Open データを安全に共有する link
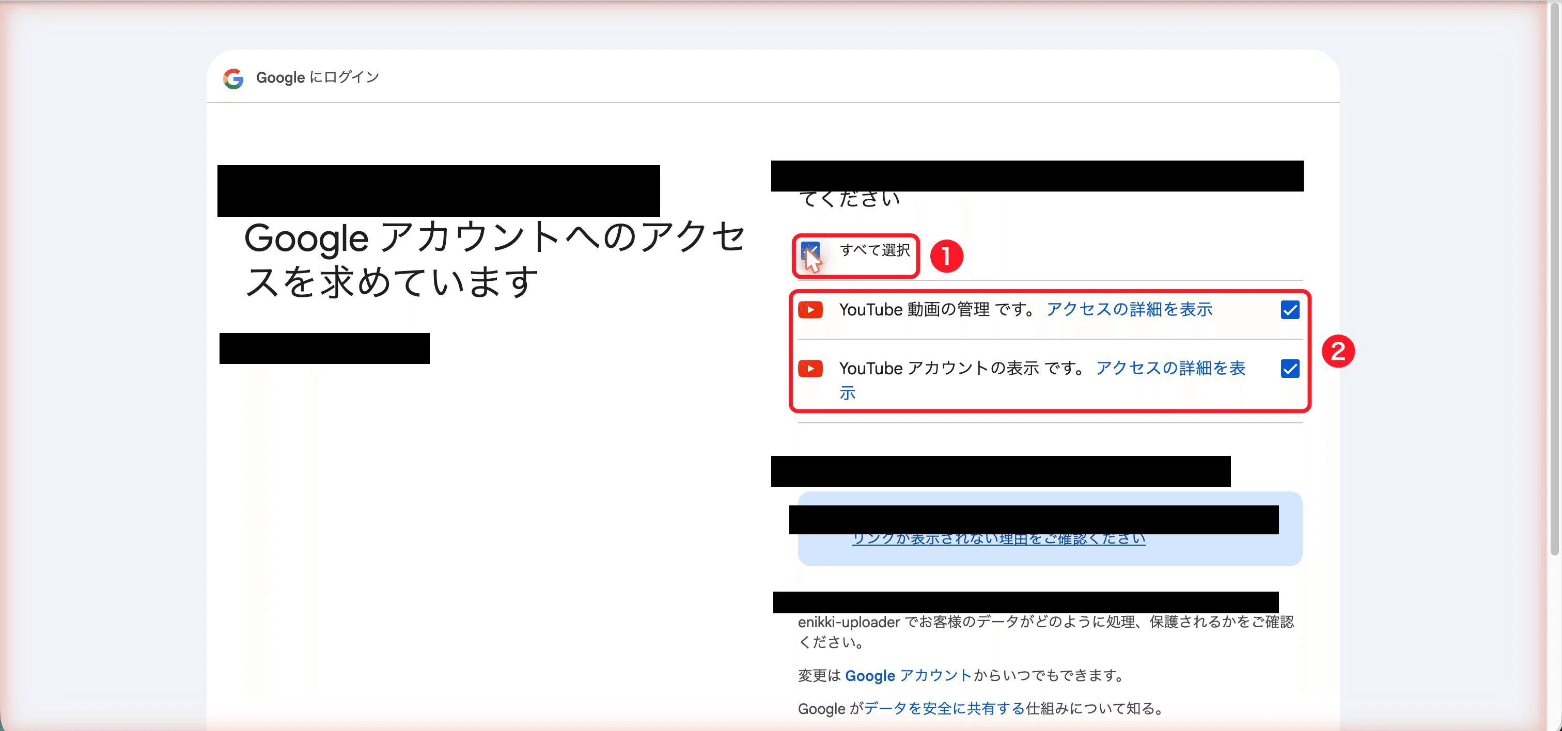The height and width of the screenshot is (731, 1562). 944,708
